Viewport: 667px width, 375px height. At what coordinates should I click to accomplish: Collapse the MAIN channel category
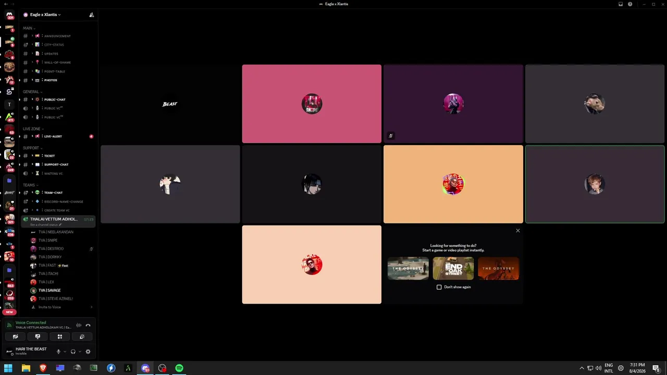tap(29, 28)
